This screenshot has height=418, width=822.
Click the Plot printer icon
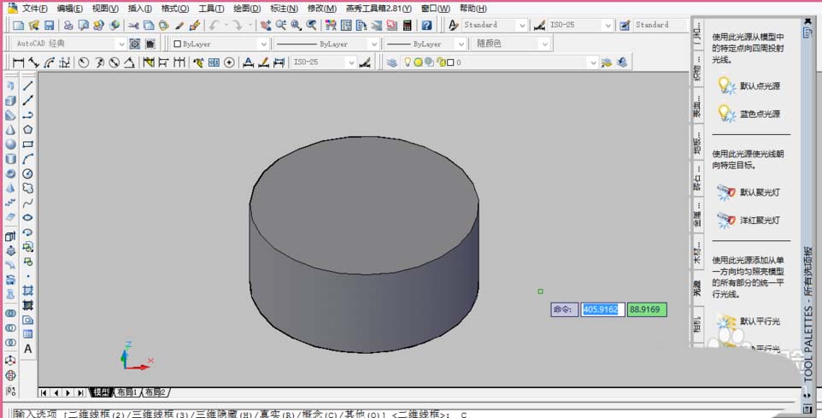[x=68, y=25]
